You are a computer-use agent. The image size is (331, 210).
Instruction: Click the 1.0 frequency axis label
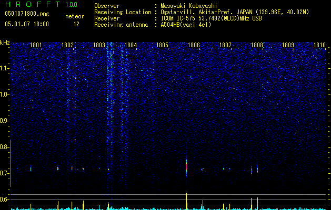[x=5, y=94]
